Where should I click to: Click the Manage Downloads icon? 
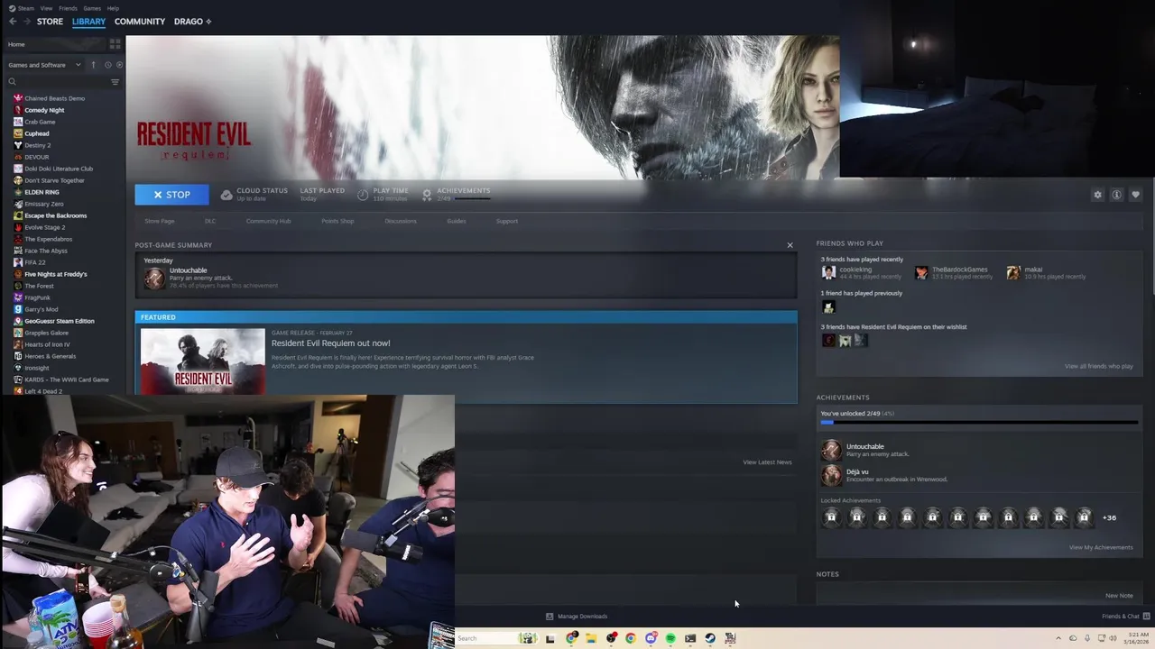point(550,617)
